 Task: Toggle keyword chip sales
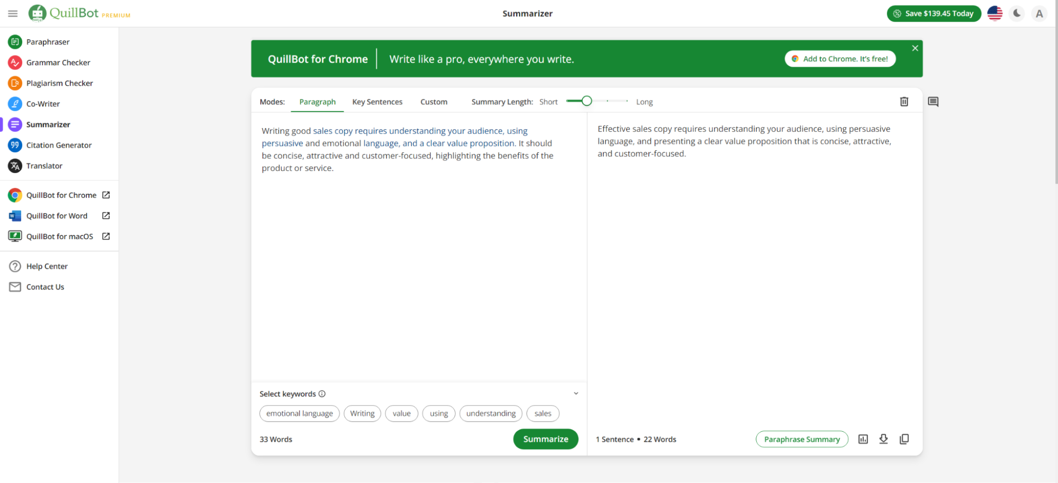pyautogui.click(x=543, y=414)
